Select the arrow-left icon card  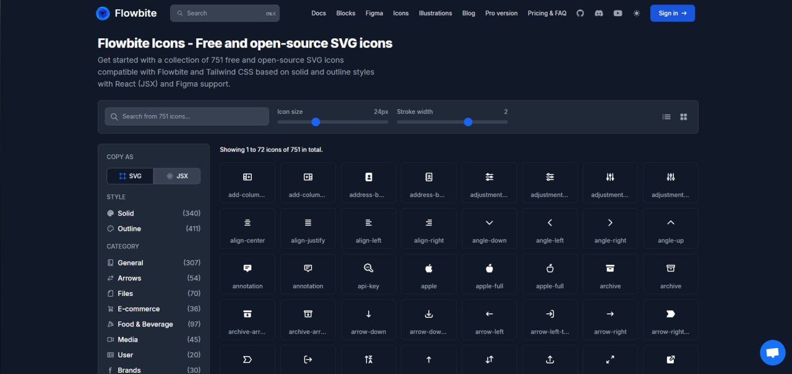click(489, 320)
